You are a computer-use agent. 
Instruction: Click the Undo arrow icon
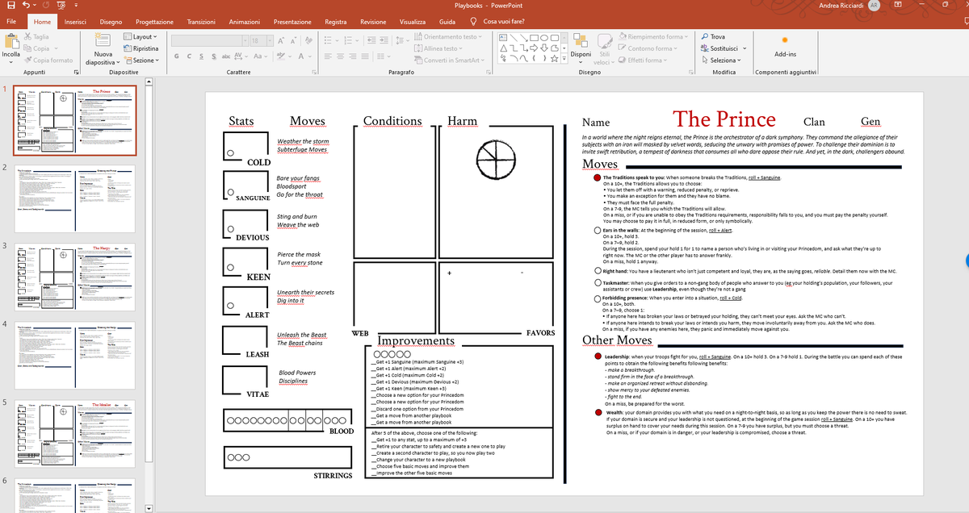(27, 6)
